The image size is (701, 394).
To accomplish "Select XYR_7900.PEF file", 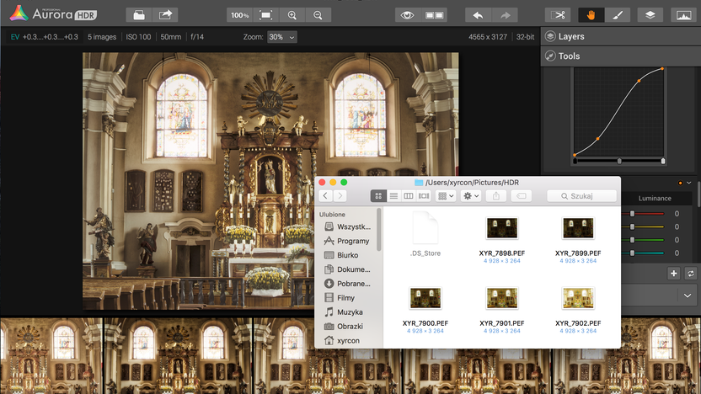I will coord(425,309).
